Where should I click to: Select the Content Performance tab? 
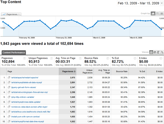tap(14, 53)
